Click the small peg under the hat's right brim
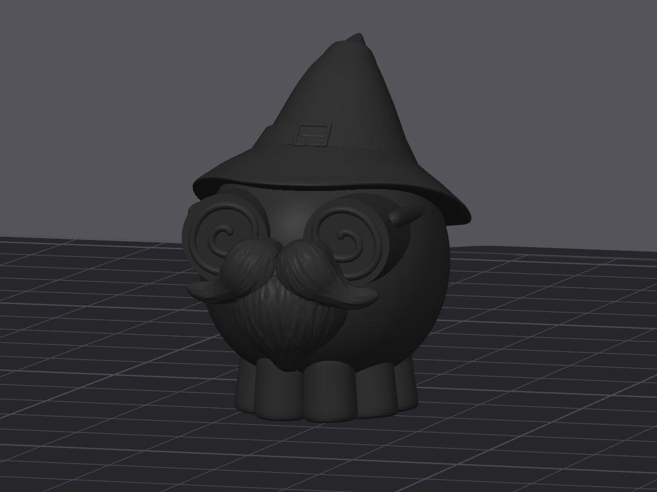This screenshot has width=657, height=492. point(405,215)
